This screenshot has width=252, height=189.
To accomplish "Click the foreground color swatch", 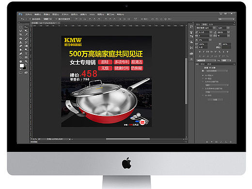I will (22, 65).
